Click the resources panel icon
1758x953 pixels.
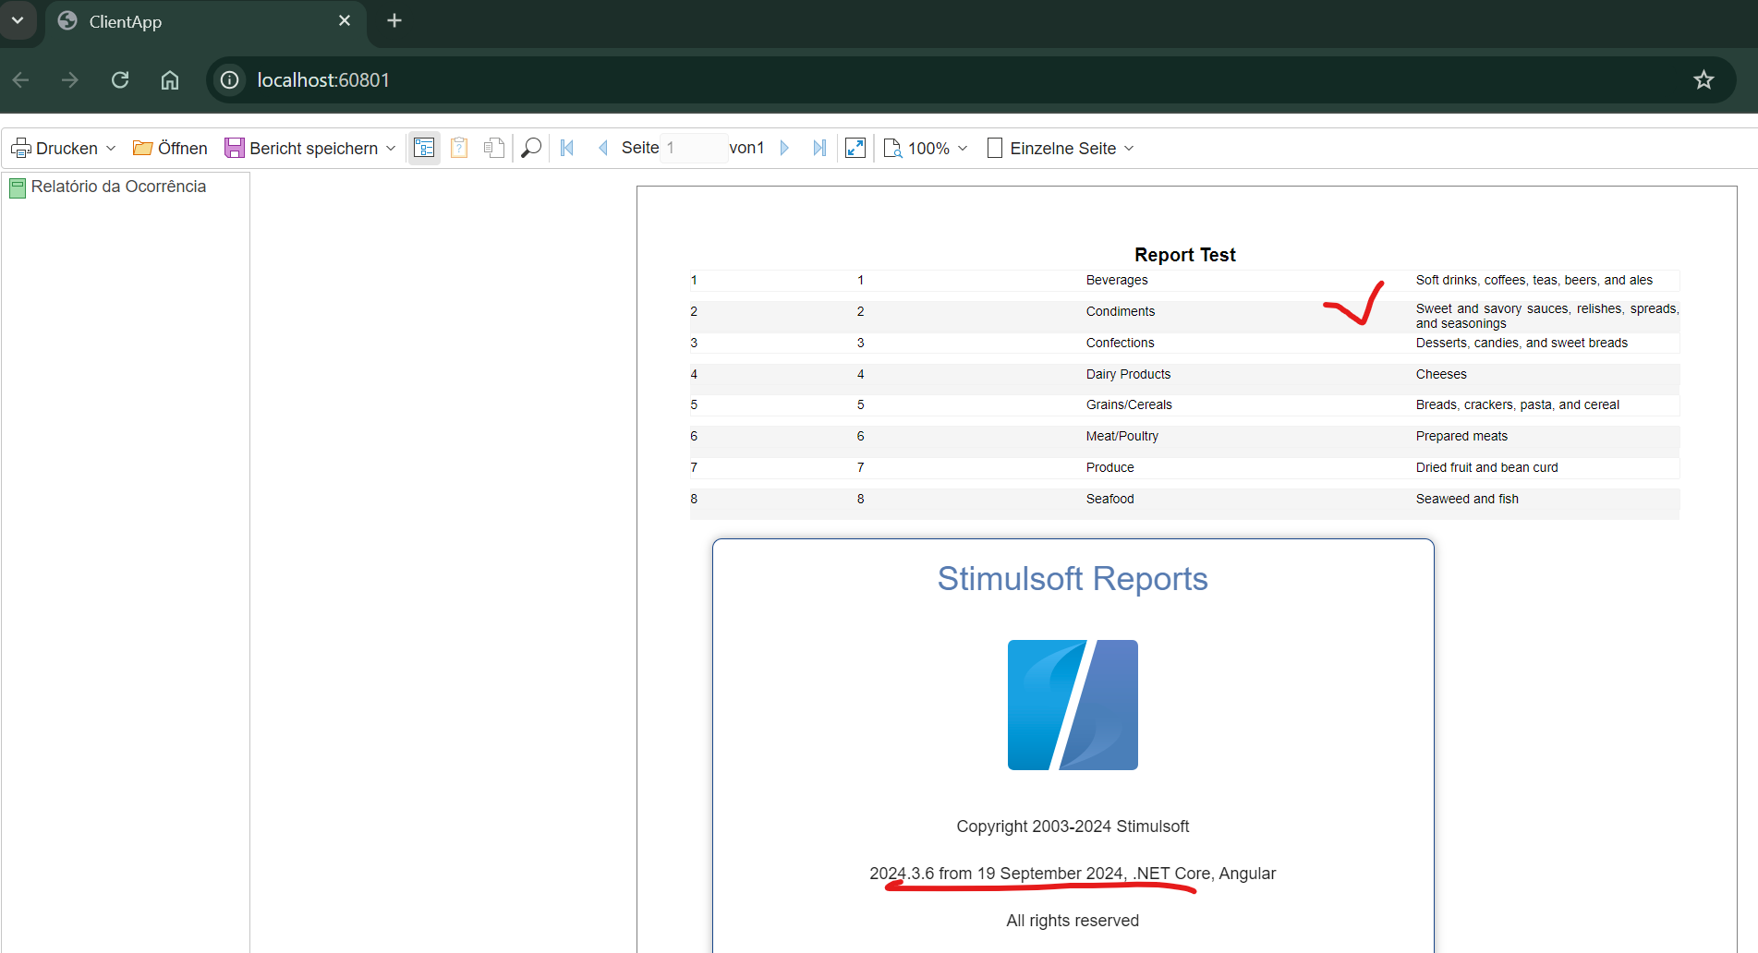(x=494, y=148)
